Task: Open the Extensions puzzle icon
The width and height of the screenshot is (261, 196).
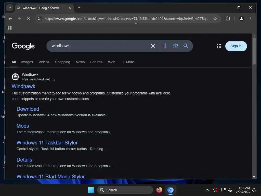Action: [x=228, y=19]
